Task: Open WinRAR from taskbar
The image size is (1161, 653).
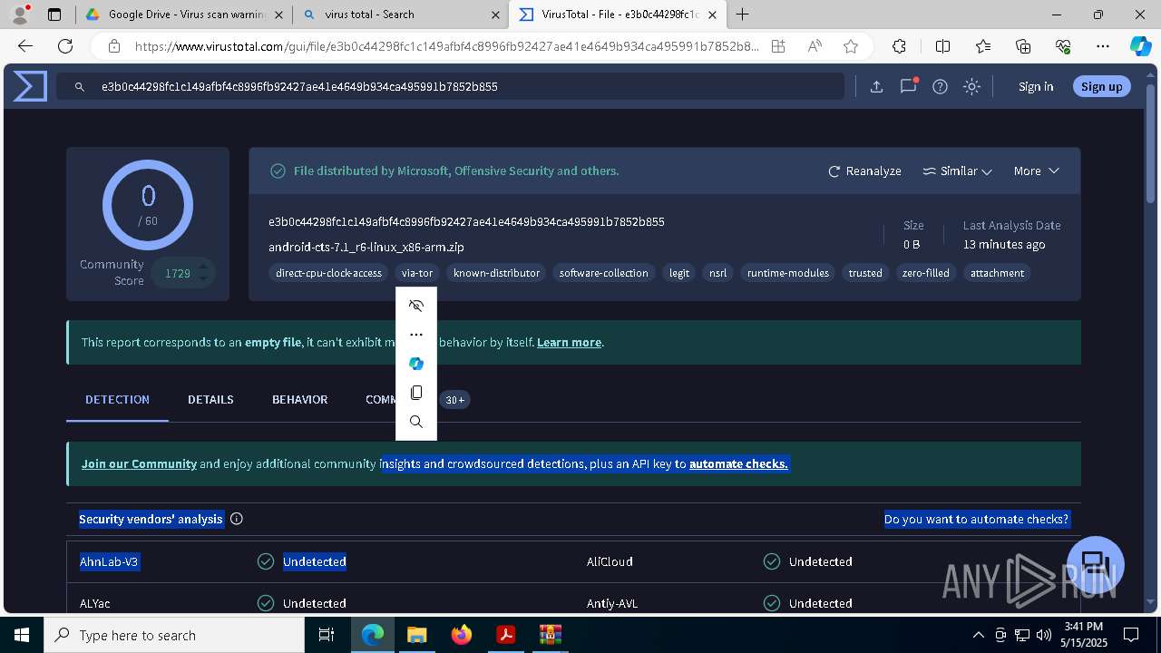Action: tap(550, 635)
